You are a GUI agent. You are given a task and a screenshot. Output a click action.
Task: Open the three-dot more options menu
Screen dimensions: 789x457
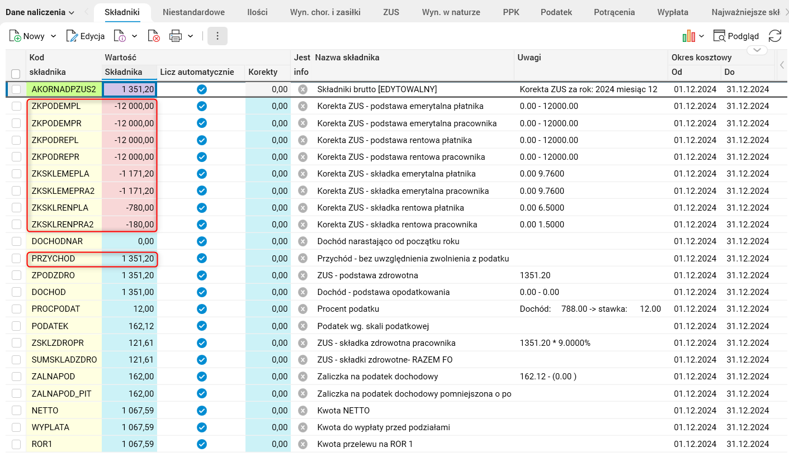(x=218, y=36)
